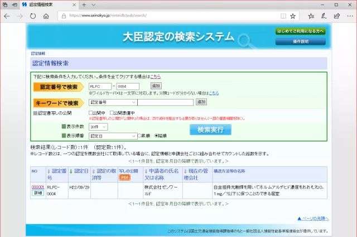Click 追加 button next to certification number
Viewport: 357px width, 237px height.
(x=156, y=86)
